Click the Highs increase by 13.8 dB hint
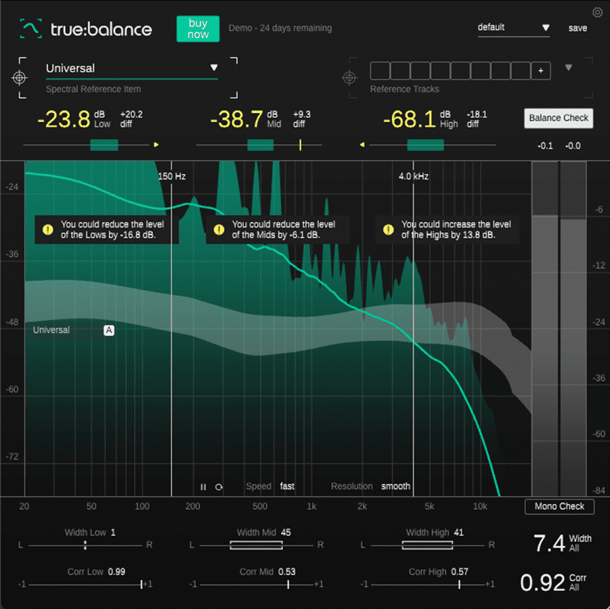 (447, 229)
